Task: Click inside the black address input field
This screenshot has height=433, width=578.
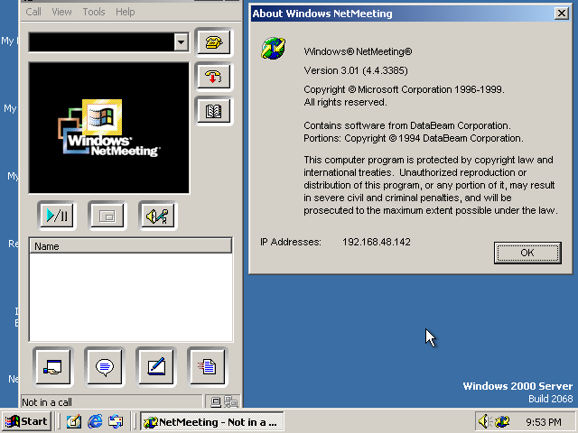Action: click(x=101, y=42)
